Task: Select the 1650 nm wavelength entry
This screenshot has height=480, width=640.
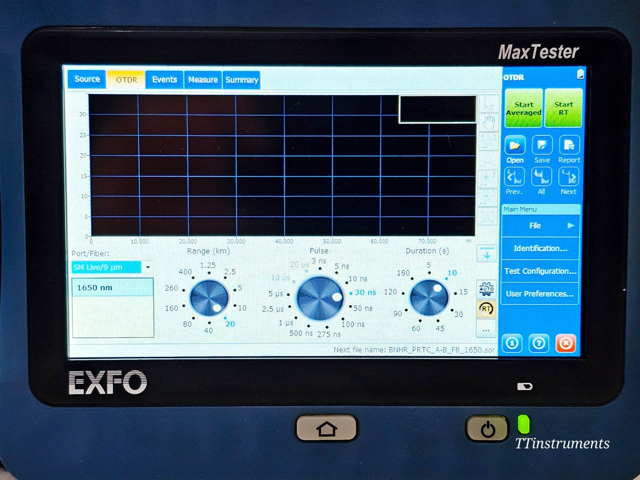Action: point(112,288)
